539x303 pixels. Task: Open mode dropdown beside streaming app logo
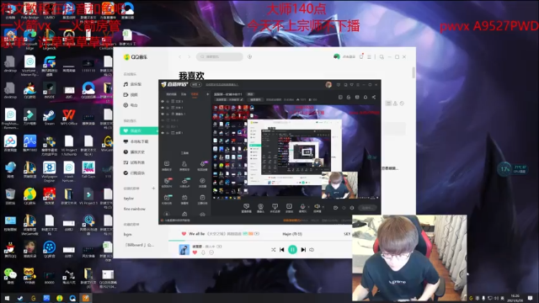(x=196, y=84)
